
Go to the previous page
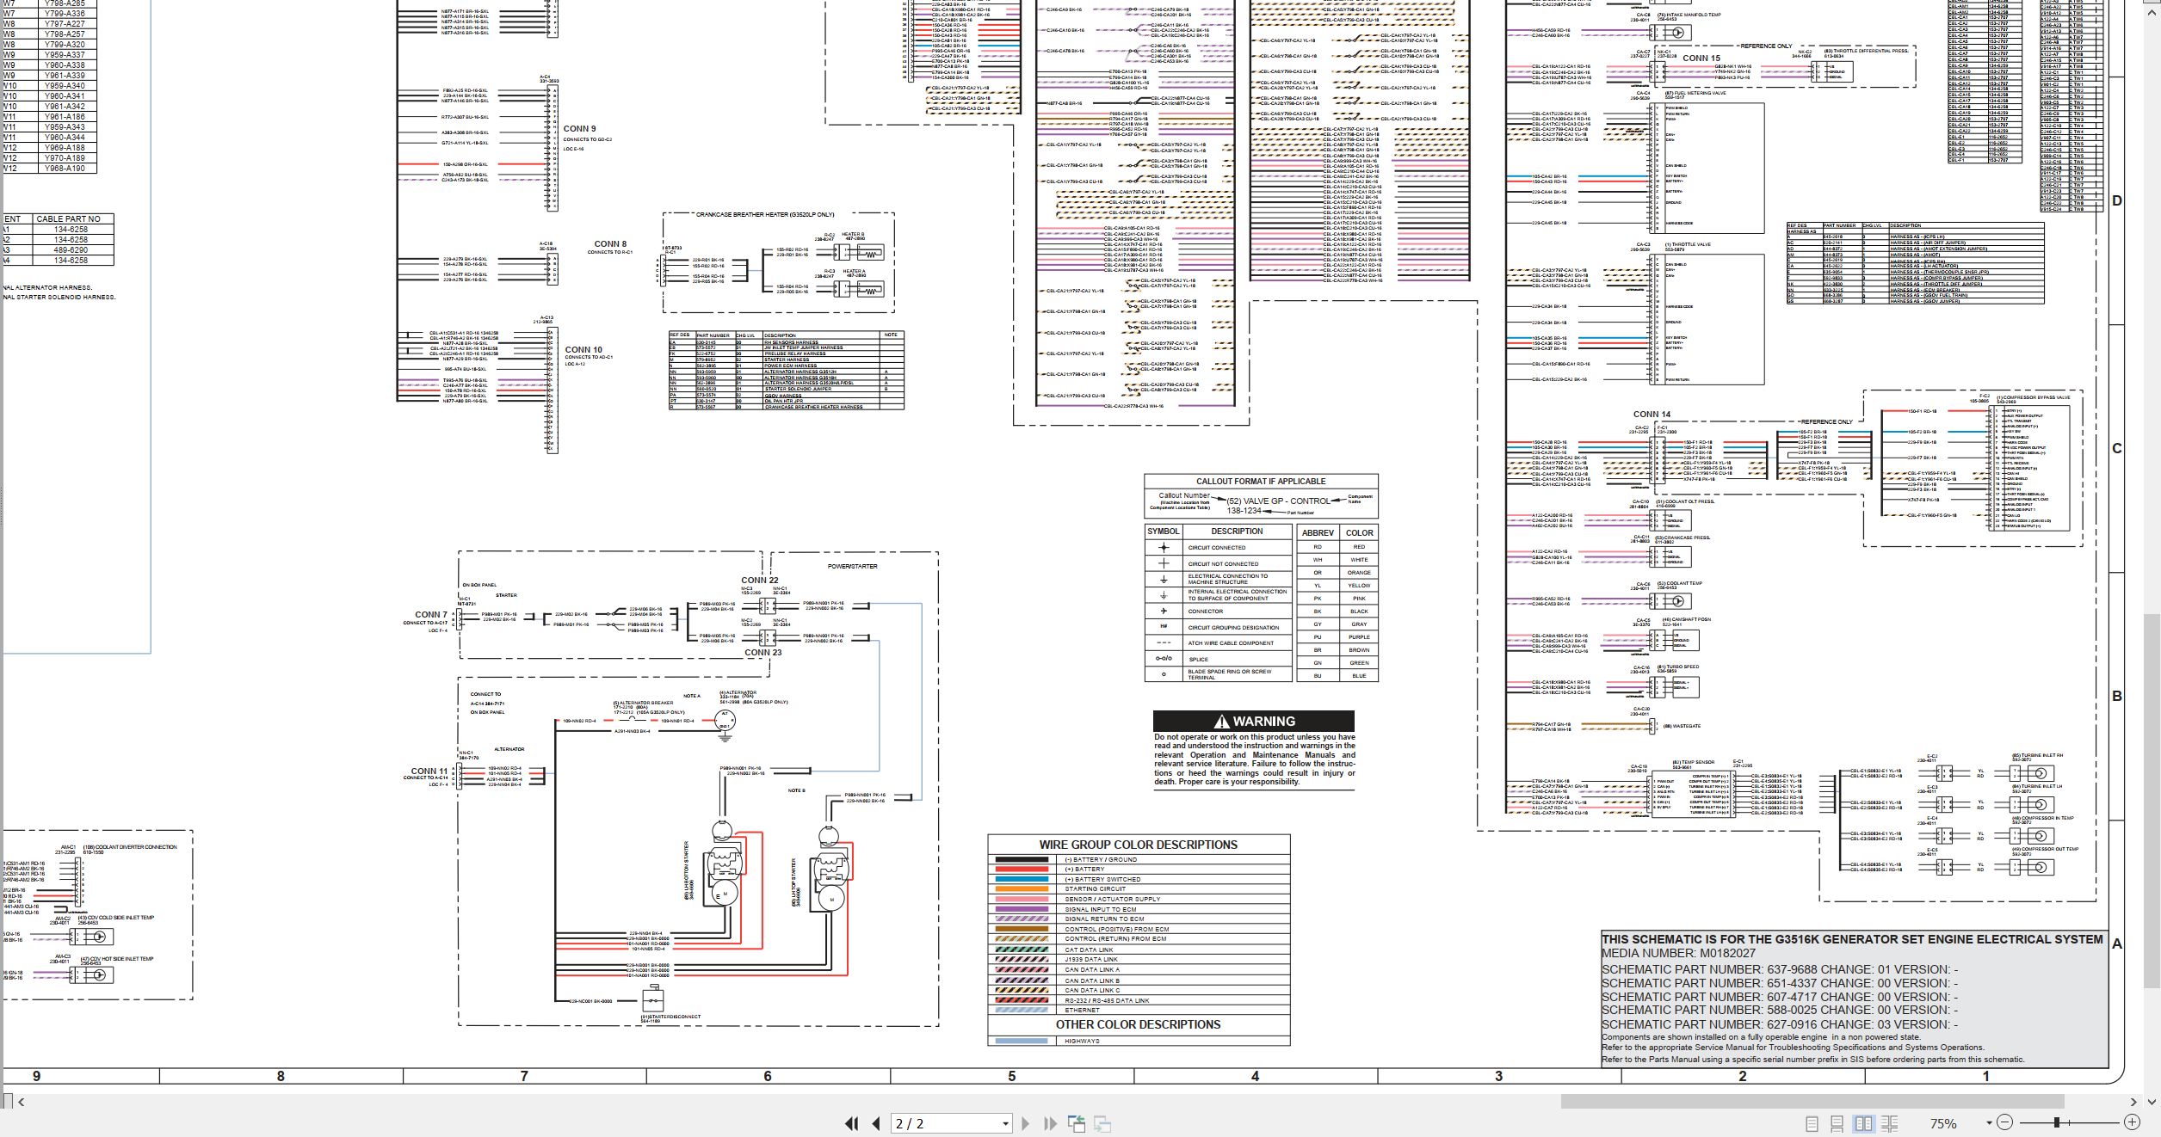pos(876,1123)
